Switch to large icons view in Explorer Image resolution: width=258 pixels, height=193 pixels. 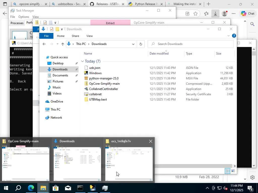pos(233,171)
